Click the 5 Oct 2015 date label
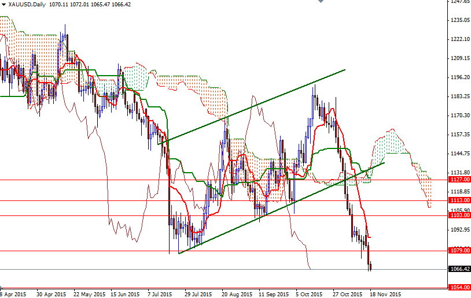Image resolution: width=471 pixels, height=298 pixels. [309, 293]
